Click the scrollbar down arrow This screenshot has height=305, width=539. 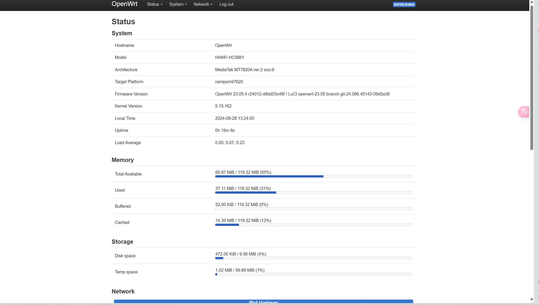pyautogui.click(x=532, y=299)
